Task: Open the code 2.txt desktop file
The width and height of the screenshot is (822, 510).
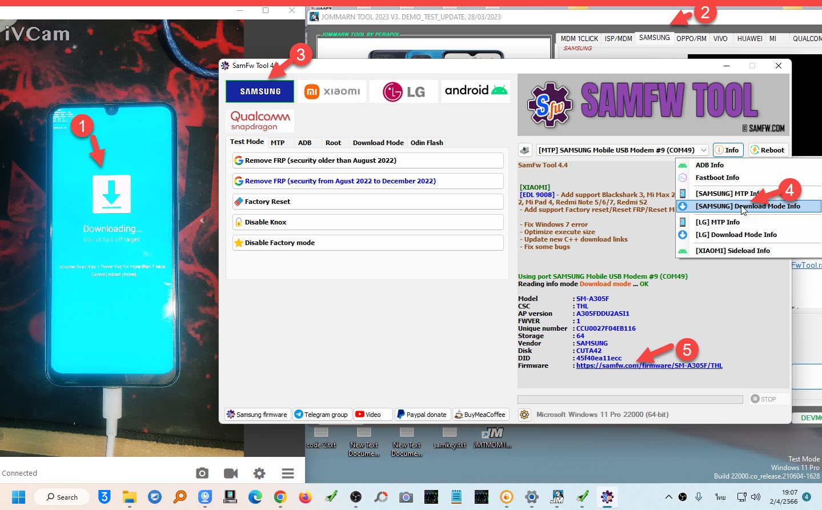Action: coord(321,438)
